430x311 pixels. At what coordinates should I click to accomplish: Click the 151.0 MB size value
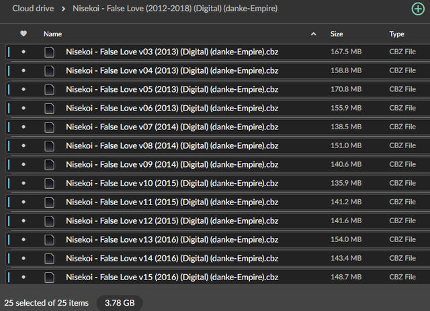pyautogui.click(x=346, y=145)
